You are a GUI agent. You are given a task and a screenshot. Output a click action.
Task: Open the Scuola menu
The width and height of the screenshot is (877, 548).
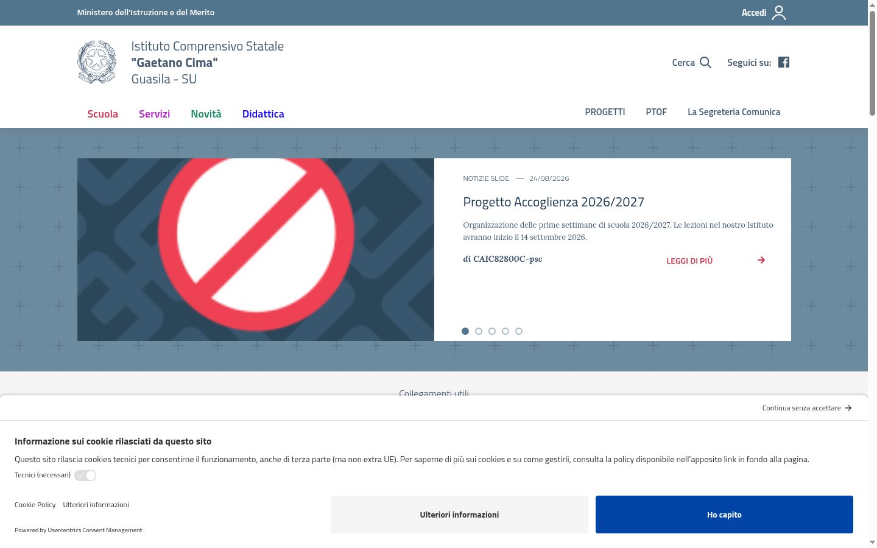coord(102,114)
